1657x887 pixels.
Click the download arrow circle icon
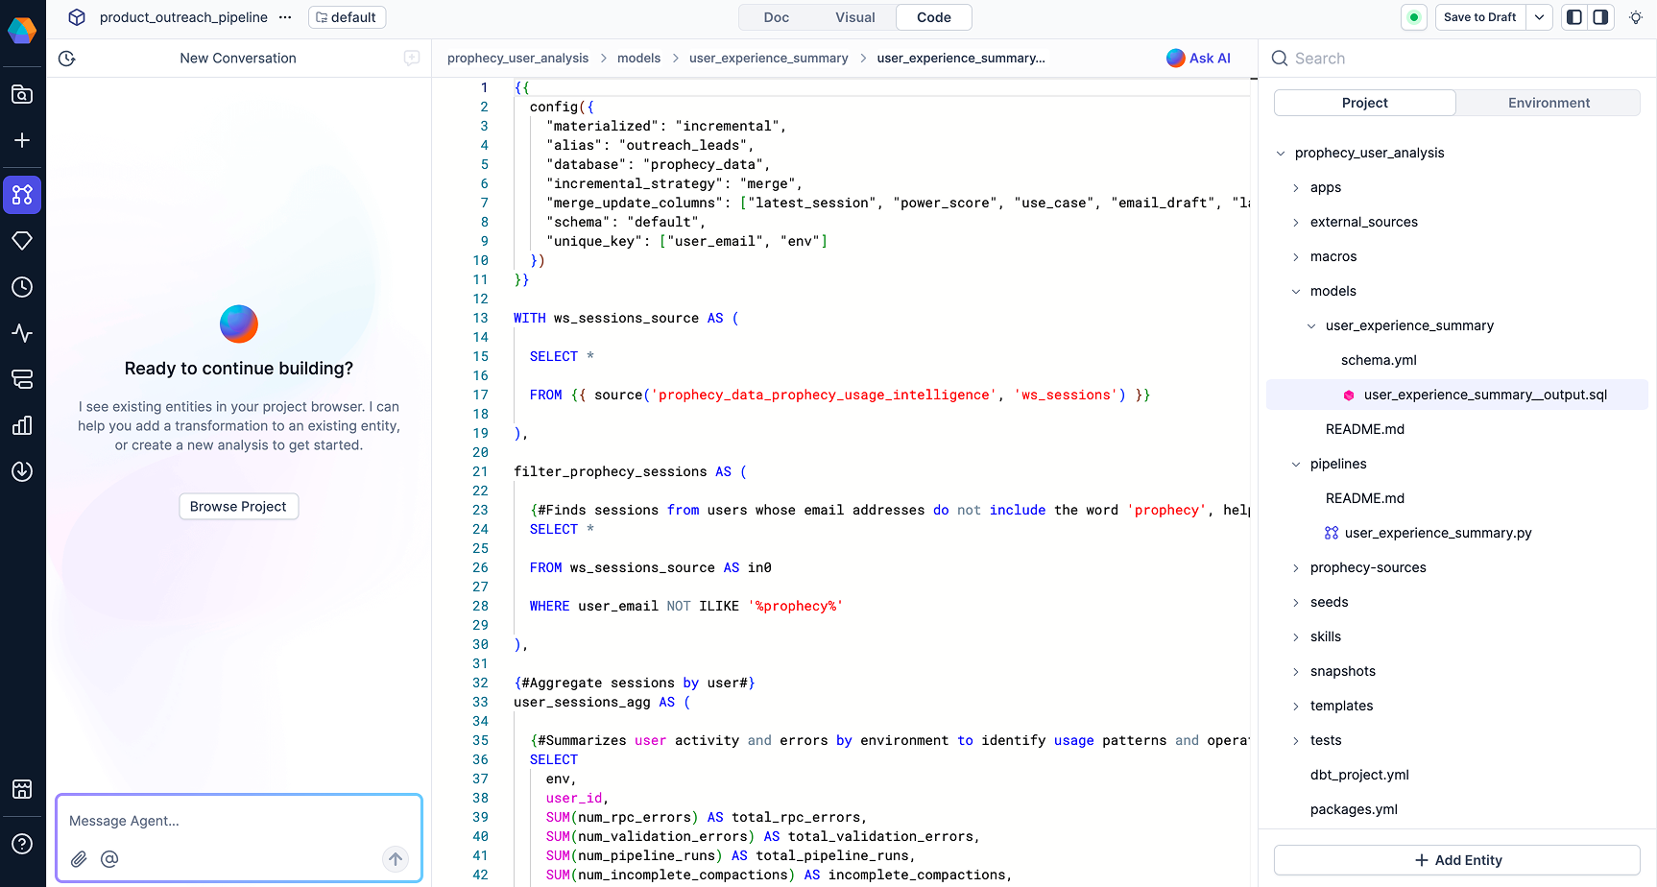[x=22, y=471]
